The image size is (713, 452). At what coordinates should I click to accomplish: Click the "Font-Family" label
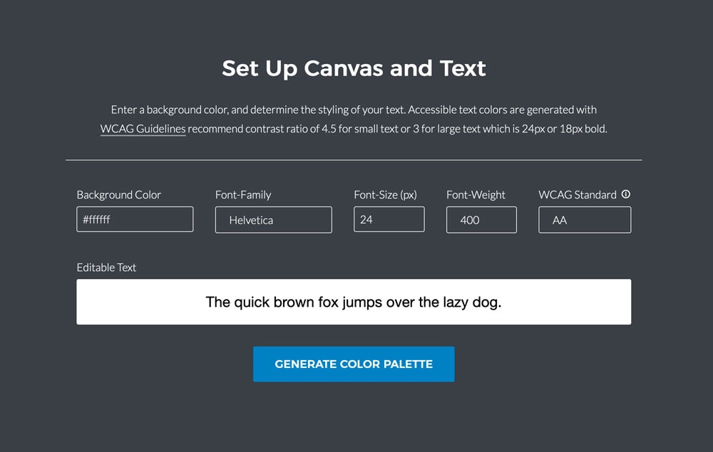243,194
